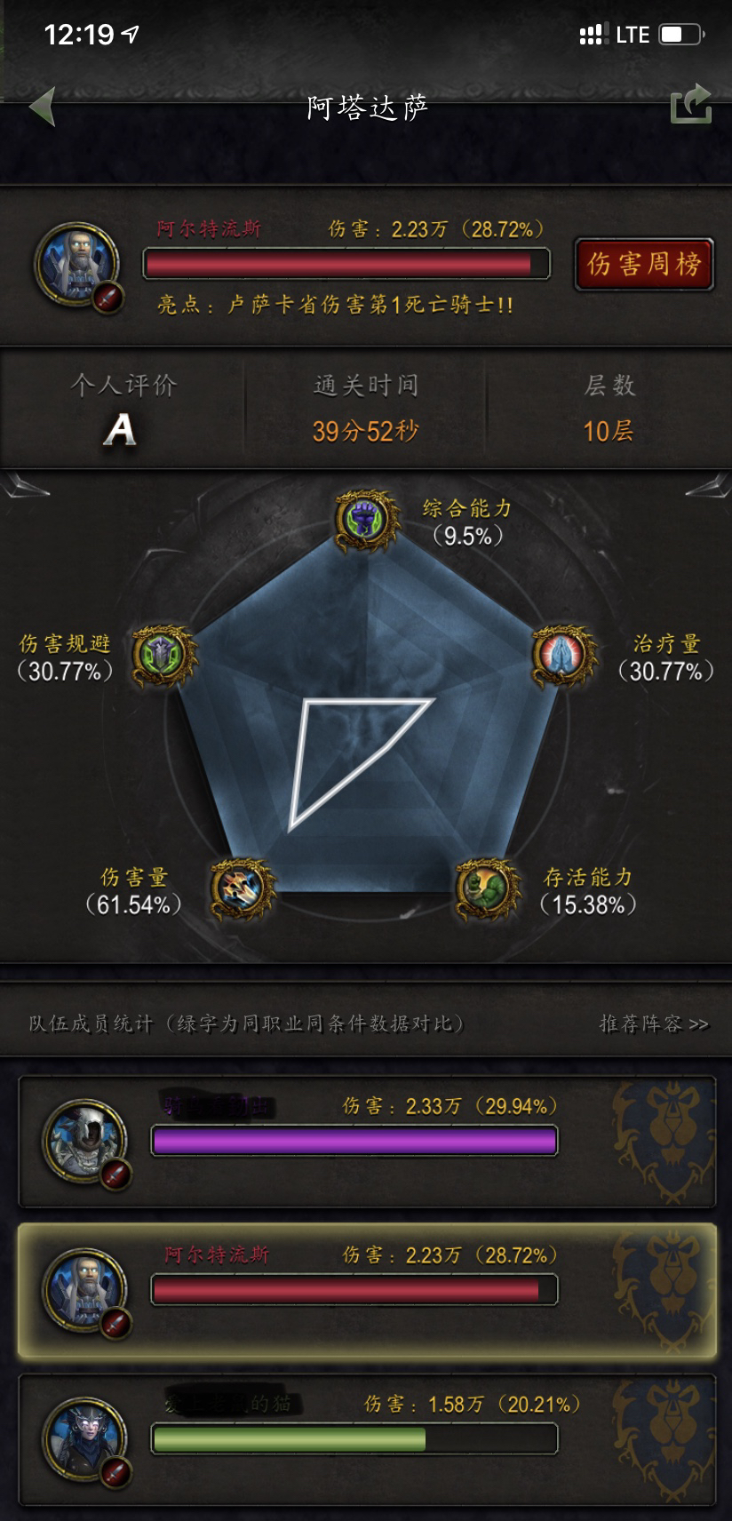Screen dimensions: 732x1521
Task: Select highlighted 阿尔特流斯 team row avatar
Action: [86, 1291]
